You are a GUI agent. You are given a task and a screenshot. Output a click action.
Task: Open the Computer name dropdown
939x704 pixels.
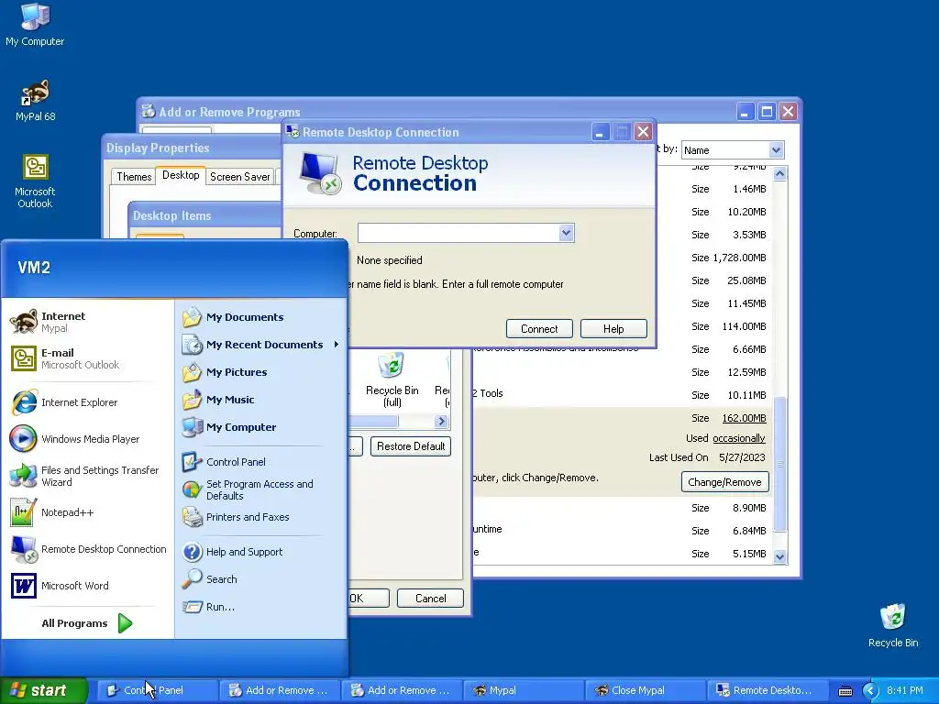566,233
